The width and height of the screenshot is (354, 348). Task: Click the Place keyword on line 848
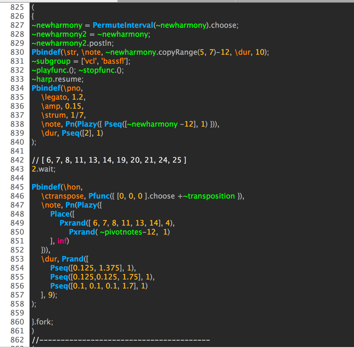[x=60, y=214]
